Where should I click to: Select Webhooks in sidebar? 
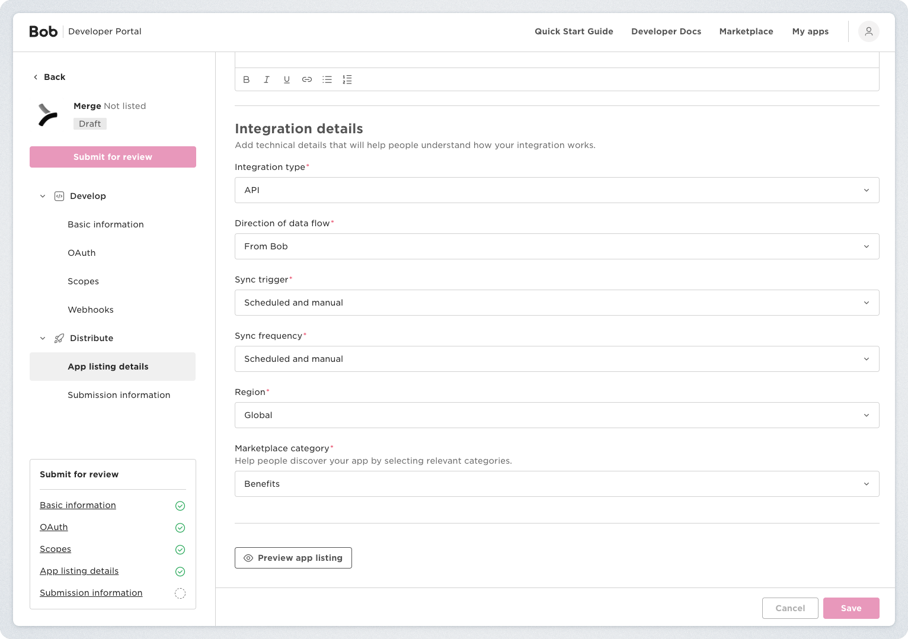(113, 310)
